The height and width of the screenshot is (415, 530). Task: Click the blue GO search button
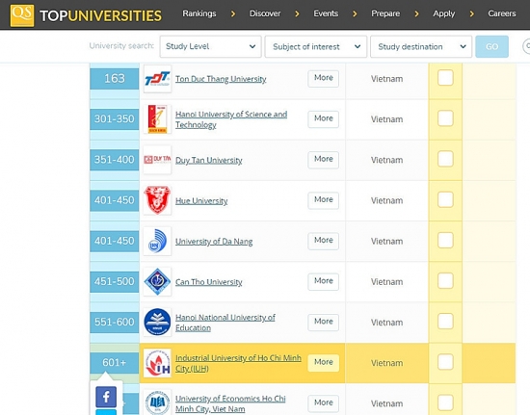tap(491, 46)
